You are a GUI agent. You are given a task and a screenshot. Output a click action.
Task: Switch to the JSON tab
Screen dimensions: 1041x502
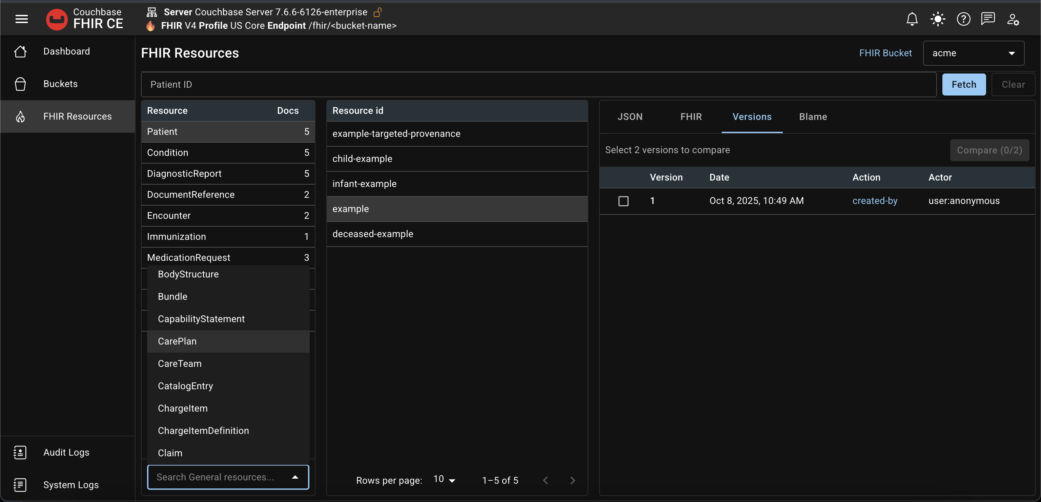(630, 117)
